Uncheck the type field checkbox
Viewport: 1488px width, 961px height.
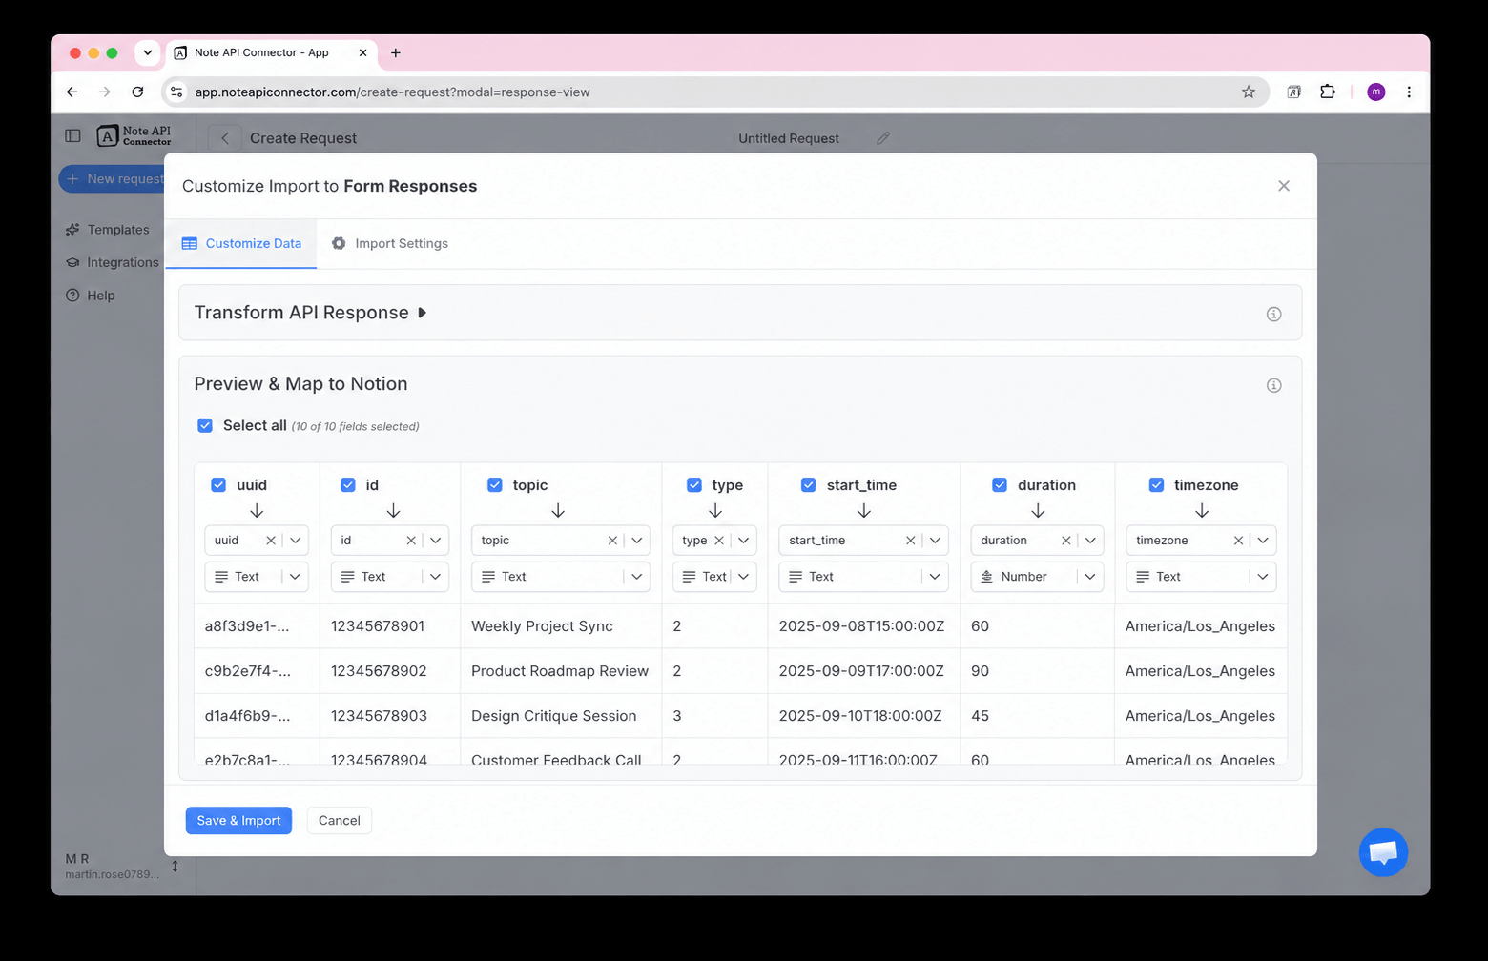click(694, 485)
